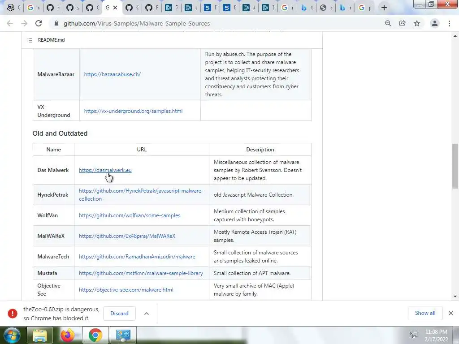
Task: Bookmark this page with the star icon
Action: (x=417, y=23)
